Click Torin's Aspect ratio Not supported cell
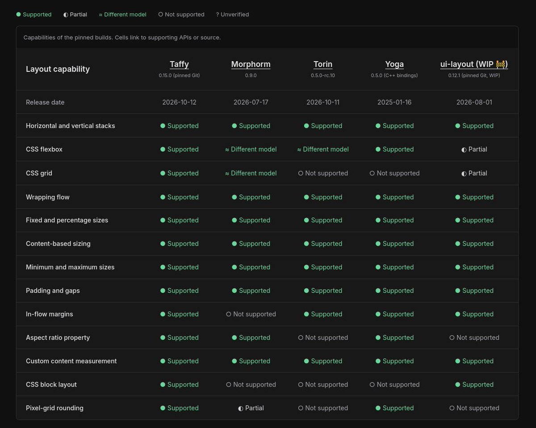Screen dimensions: 536x428 click(323, 338)
